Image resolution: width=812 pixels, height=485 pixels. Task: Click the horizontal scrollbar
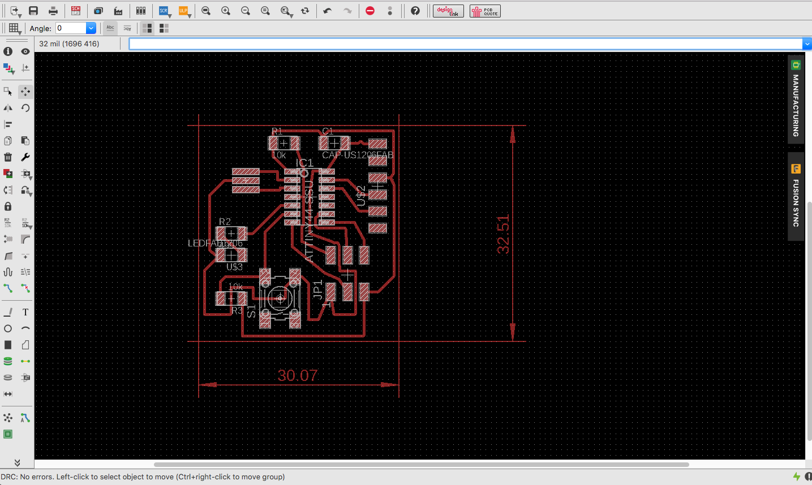pyautogui.click(x=421, y=465)
